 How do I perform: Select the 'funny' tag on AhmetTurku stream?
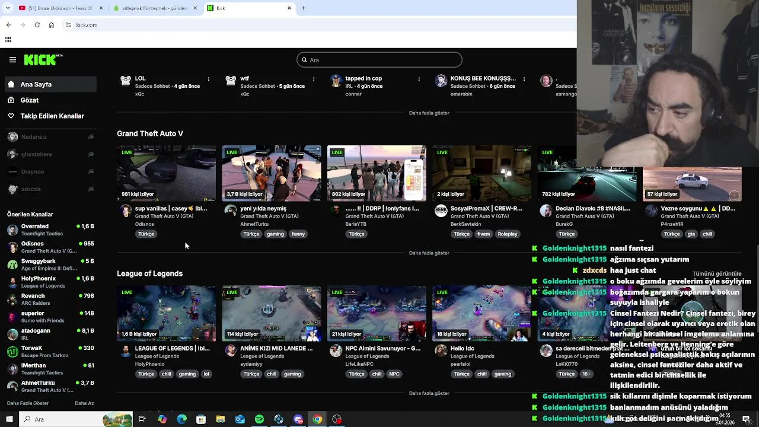click(x=298, y=234)
